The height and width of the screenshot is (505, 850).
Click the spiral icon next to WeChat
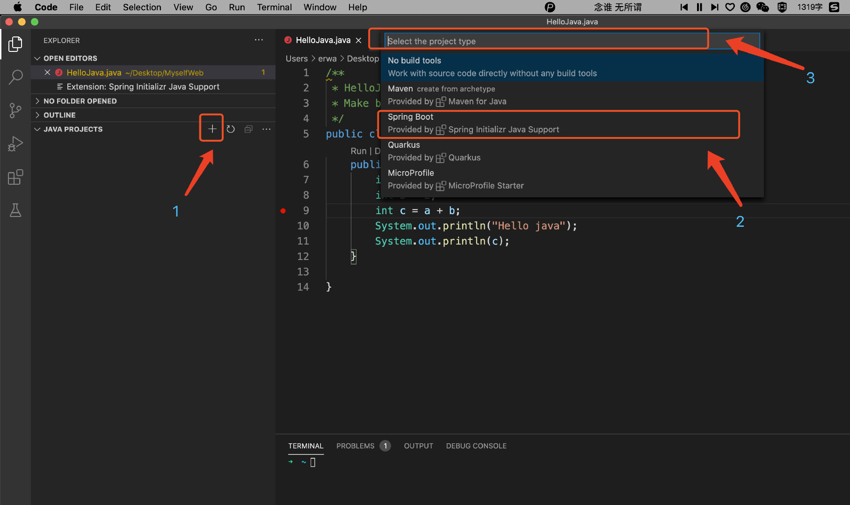point(746,7)
